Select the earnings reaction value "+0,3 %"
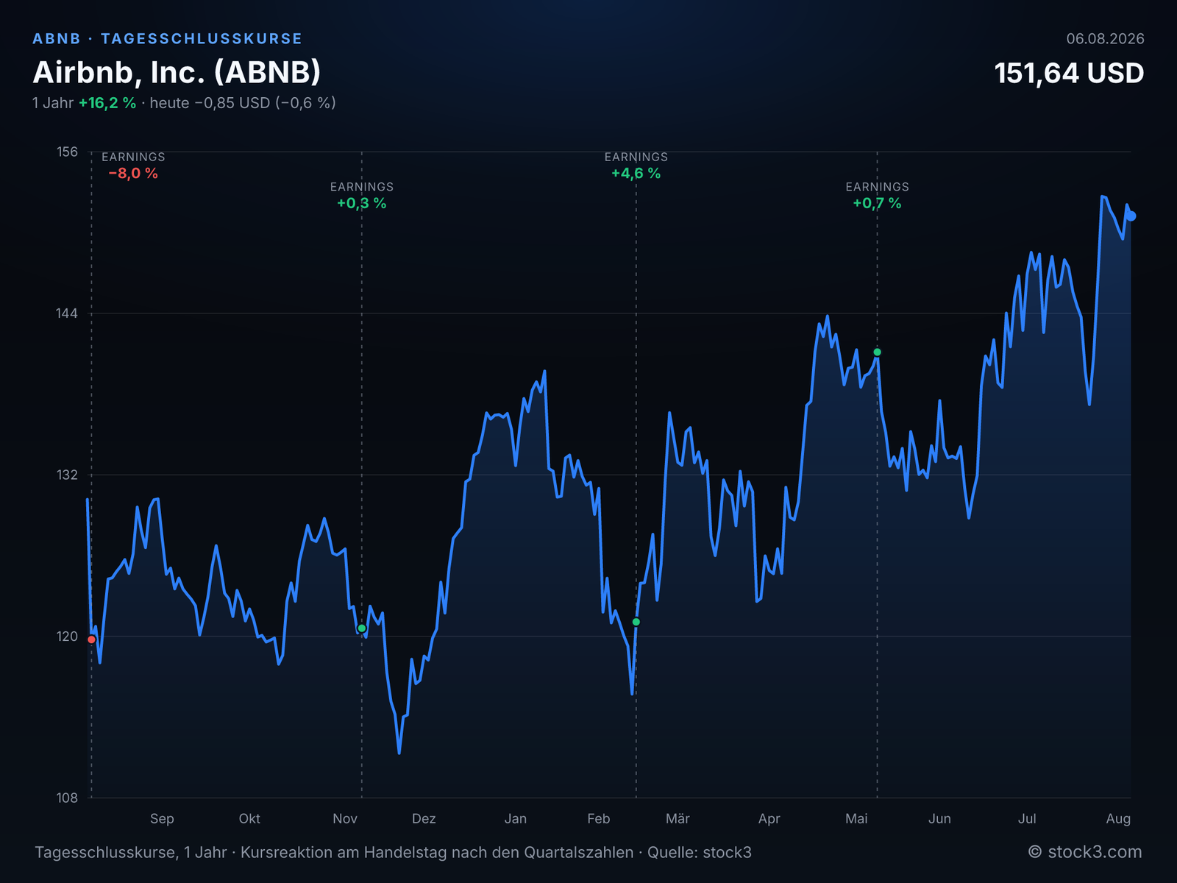Viewport: 1177px width, 883px height. (362, 203)
